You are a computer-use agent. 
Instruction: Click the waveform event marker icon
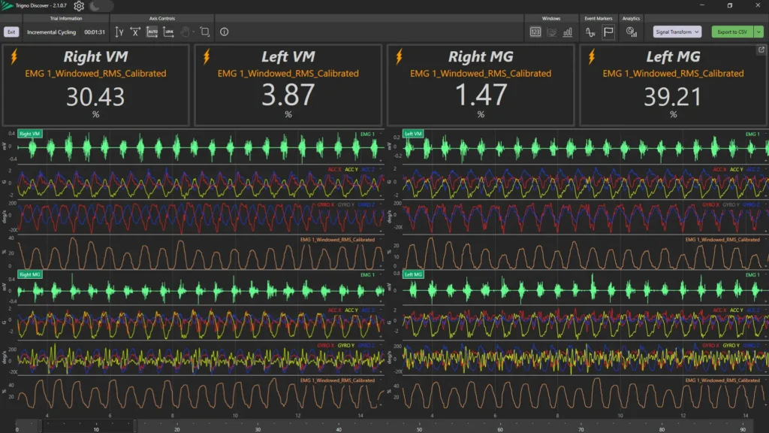click(591, 32)
